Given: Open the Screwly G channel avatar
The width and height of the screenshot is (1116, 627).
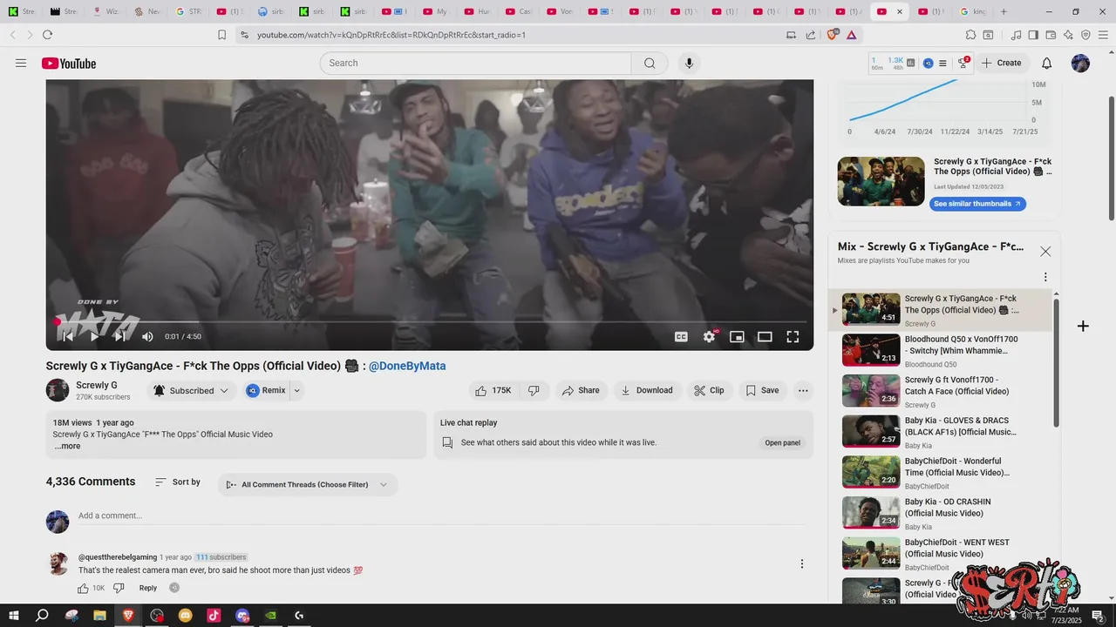Looking at the screenshot, I should (x=58, y=390).
